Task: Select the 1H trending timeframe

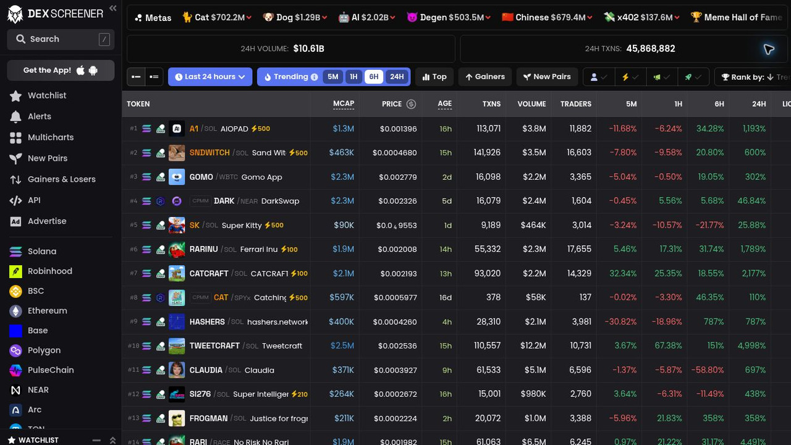Action: [353, 77]
